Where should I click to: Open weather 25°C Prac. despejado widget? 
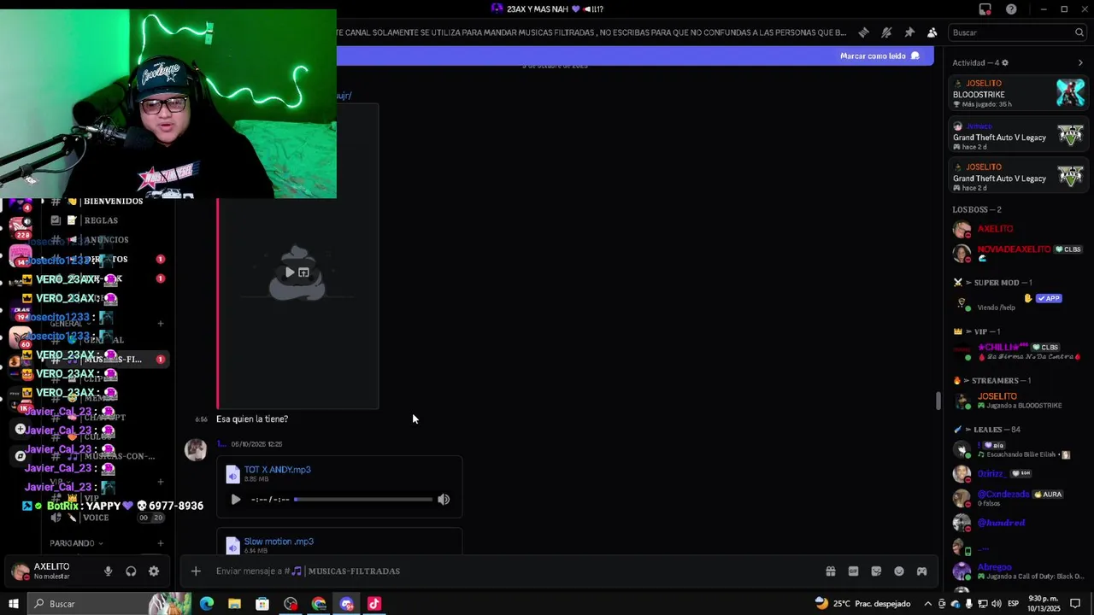(x=862, y=604)
